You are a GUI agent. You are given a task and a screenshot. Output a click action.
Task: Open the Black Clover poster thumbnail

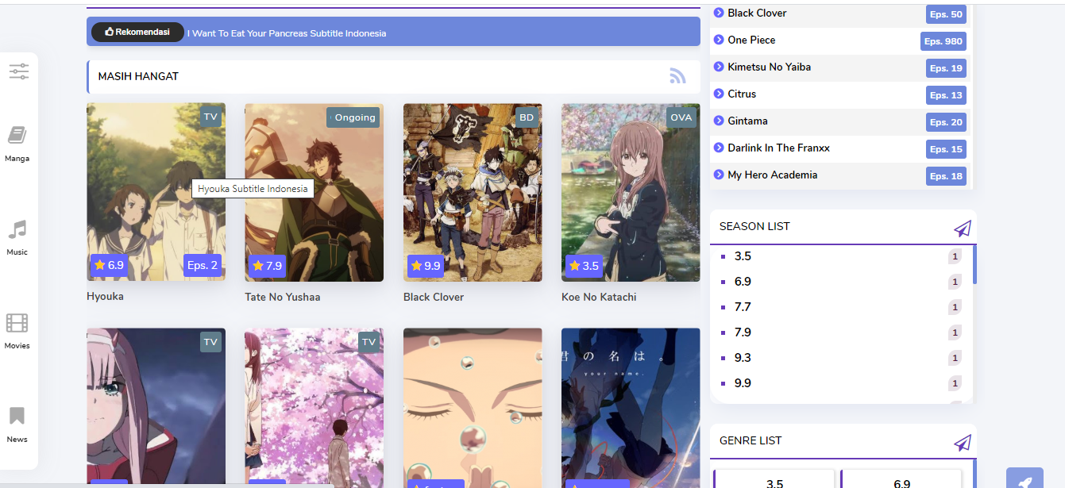(473, 192)
